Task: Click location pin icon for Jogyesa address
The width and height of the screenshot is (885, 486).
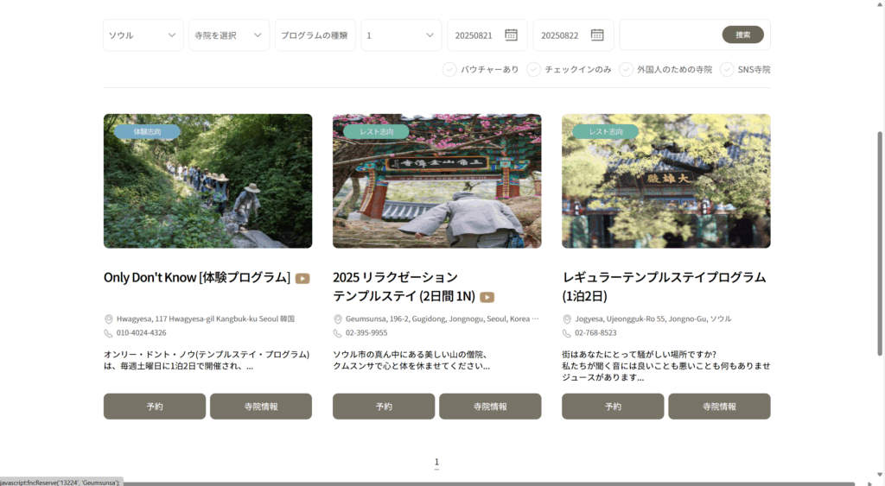Action: coord(567,319)
